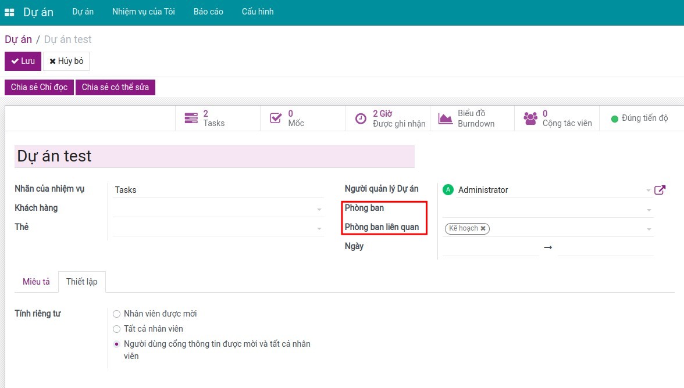Open Biểu đồ Burndown chart icon
The image size is (684, 388).
pyautogui.click(x=446, y=118)
